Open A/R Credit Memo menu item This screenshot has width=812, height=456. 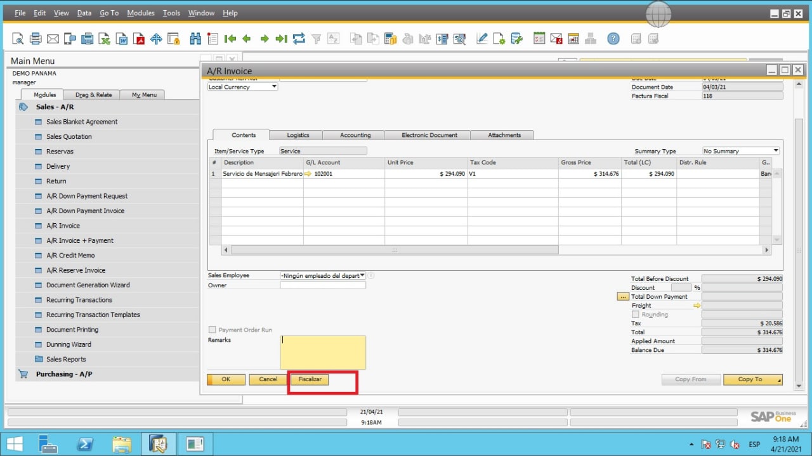tap(70, 256)
